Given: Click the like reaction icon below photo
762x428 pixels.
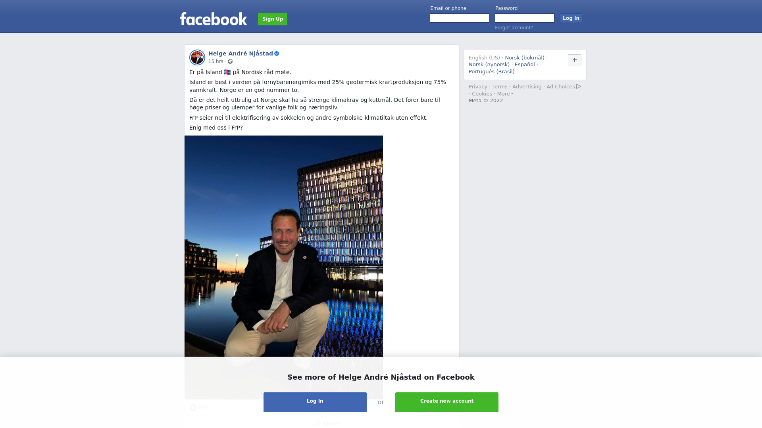Looking at the screenshot, I should [193, 407].
